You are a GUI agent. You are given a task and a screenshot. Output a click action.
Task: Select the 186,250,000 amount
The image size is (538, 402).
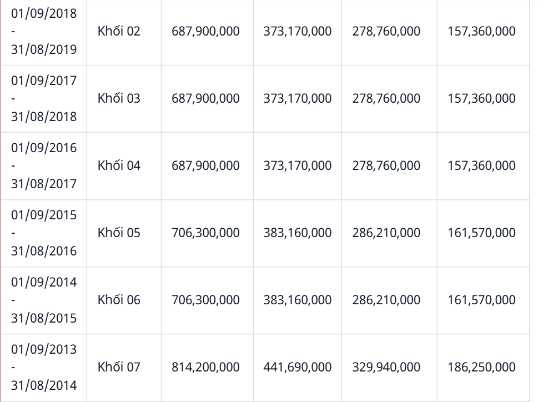(481, 366)
